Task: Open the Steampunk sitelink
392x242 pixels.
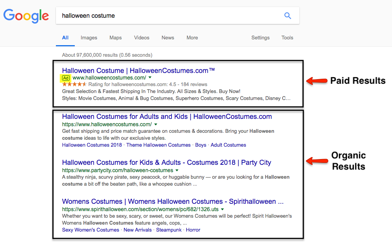Action: tap(169, 230)
